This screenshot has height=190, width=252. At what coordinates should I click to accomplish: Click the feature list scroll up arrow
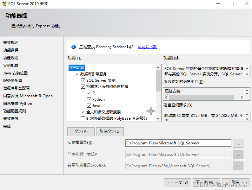[x=158, y=67]
